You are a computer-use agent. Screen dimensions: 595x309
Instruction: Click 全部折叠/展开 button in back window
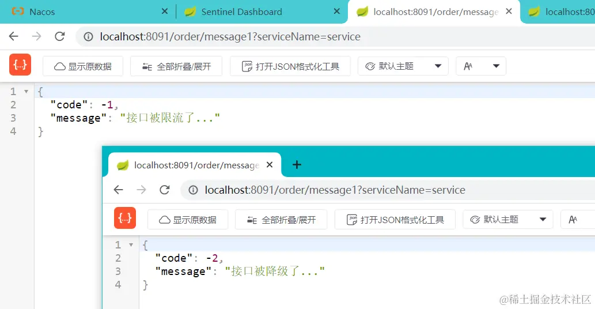pyautogui.click(x=176, y=66)
